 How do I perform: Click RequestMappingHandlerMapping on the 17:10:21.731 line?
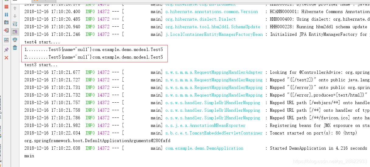214,87
